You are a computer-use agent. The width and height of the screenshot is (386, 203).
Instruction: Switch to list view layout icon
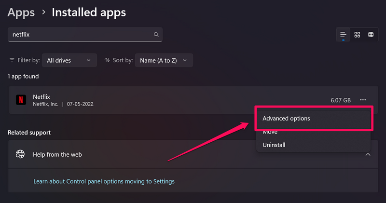(344, 35)
